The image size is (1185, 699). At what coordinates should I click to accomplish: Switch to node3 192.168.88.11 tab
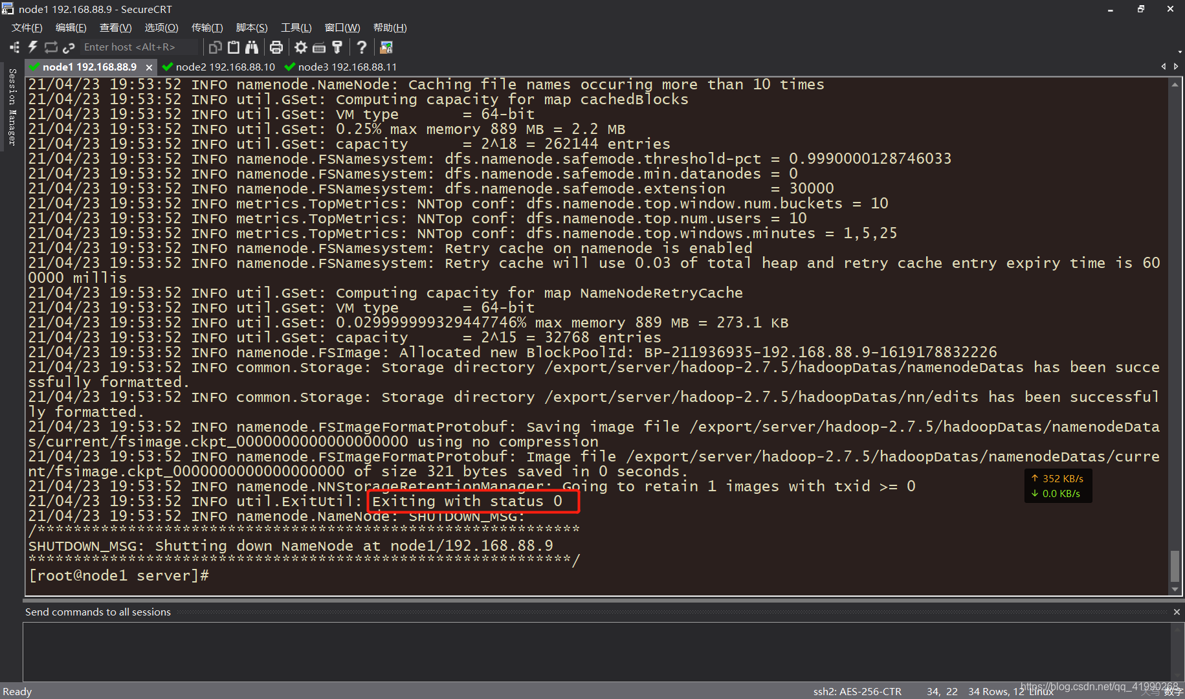(x=340, y=67)
